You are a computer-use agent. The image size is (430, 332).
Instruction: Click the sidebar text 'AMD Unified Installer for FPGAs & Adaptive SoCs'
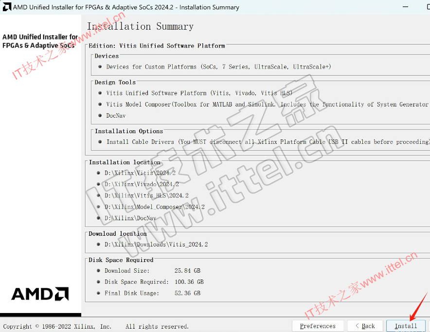tap(40, 41)
